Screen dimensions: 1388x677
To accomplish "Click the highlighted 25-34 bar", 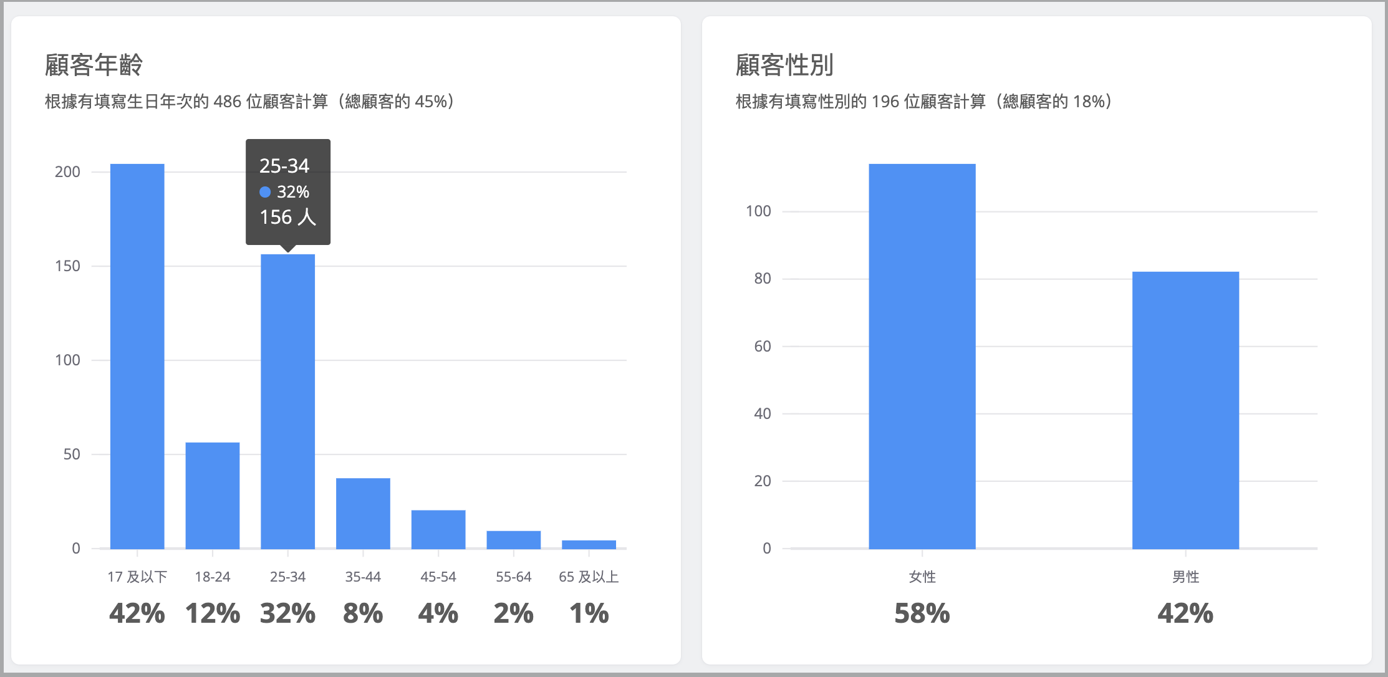I will point(287,401).
